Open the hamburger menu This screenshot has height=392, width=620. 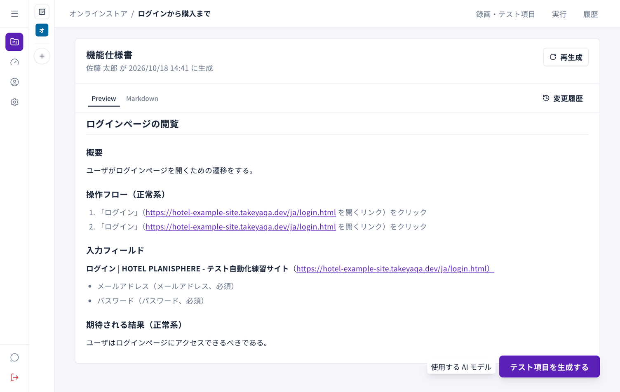(14, 14)
